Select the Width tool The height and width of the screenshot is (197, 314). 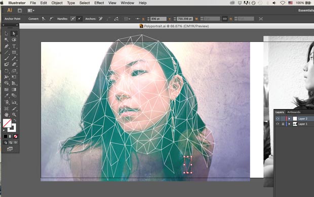coord(7,77)
